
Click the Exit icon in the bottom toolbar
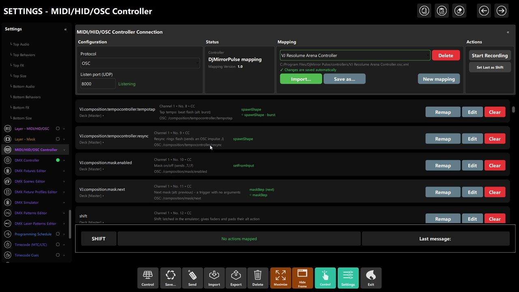(371, 278)
